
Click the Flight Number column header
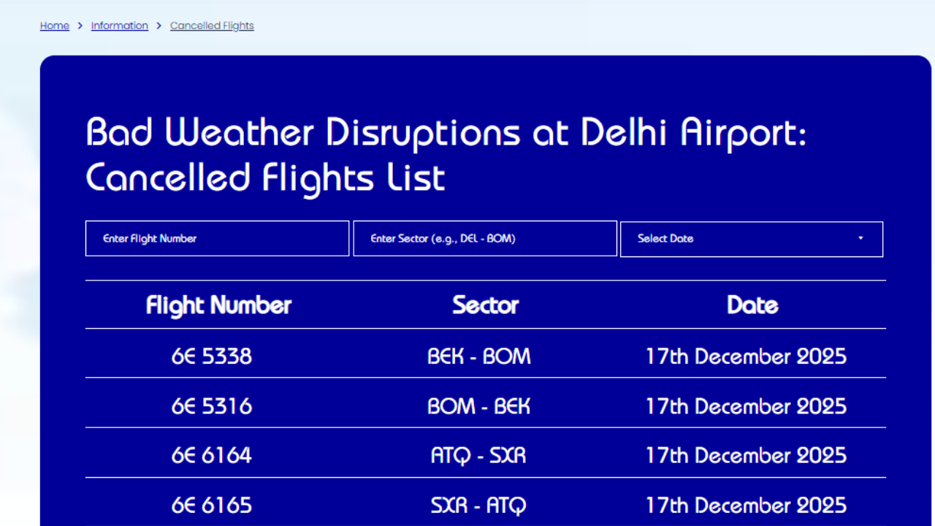(218, 305)
